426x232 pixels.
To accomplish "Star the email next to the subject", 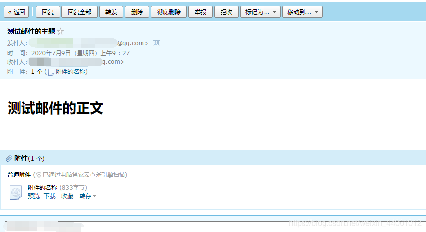I will click(x=61, y=32).
